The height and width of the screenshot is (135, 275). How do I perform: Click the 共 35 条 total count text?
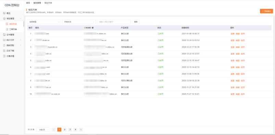[x=31, y=130]
